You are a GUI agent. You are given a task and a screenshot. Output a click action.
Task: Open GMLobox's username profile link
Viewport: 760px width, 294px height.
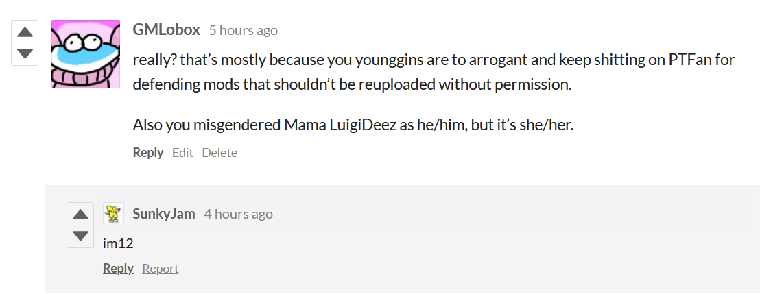pos(166,30)
